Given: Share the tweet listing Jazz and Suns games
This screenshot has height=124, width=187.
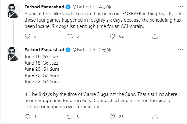Looking at the screenshot, I should coord(155,116).
